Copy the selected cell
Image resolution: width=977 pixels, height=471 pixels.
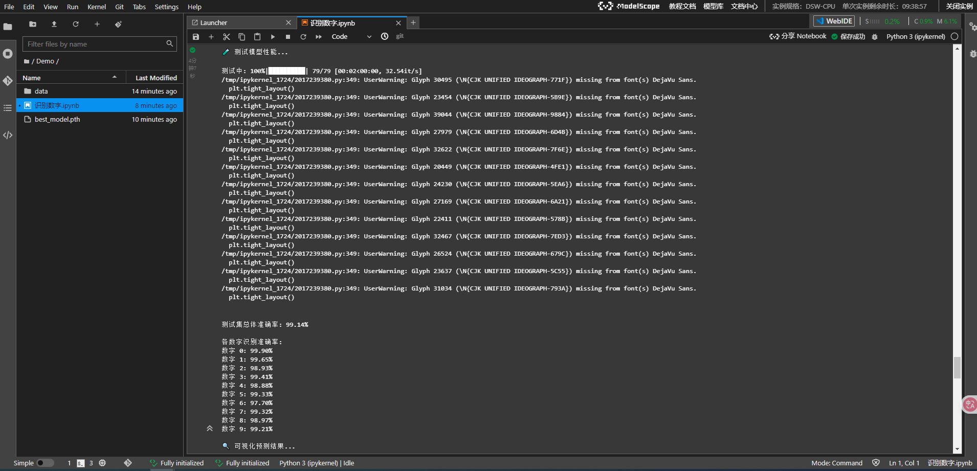point(242,37)
